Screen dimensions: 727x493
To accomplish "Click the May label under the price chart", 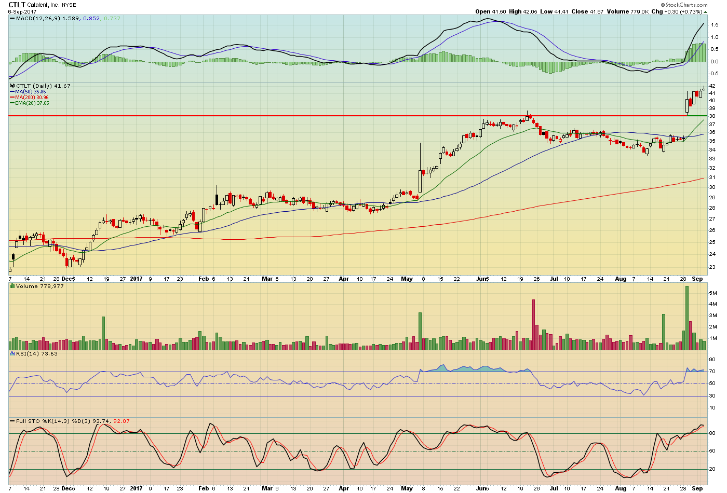I will (x=407, y=279).
